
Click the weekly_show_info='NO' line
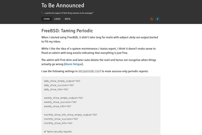[58, 106]
